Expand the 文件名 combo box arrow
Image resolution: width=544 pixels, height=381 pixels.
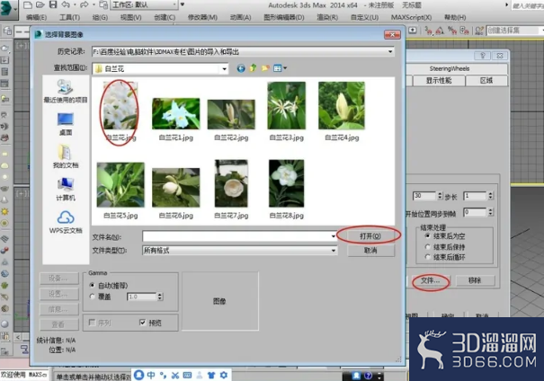coord(334,236)
